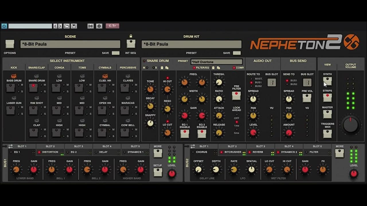Image resolution: width=367 pixels, height=206 pixels.
Task: Switch to TRIGGERS MIDI view button
Action: pos(327,134)
